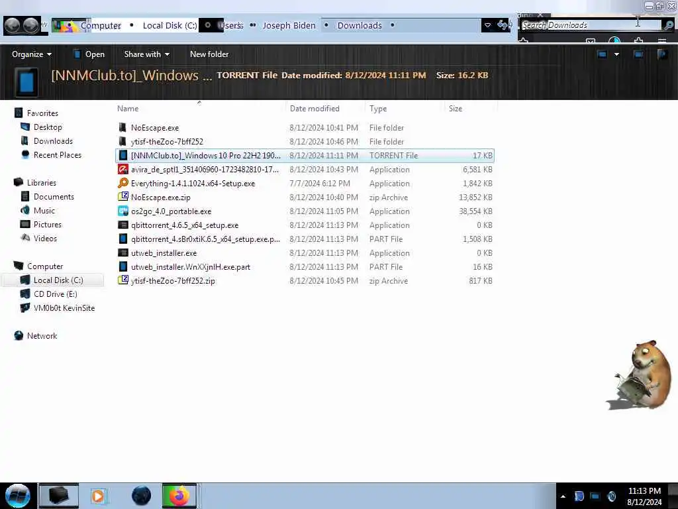The height and width of the screenshot is (509, 678).
Task: Click Windows Explorer taskbar icon
Action: pos(59,496)
